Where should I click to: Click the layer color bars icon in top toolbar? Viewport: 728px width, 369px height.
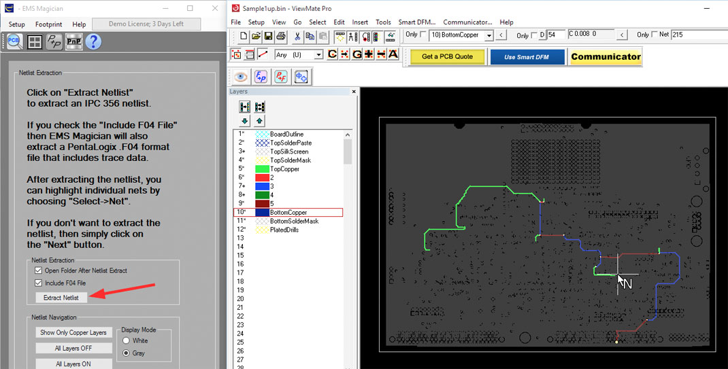(378, 36)
